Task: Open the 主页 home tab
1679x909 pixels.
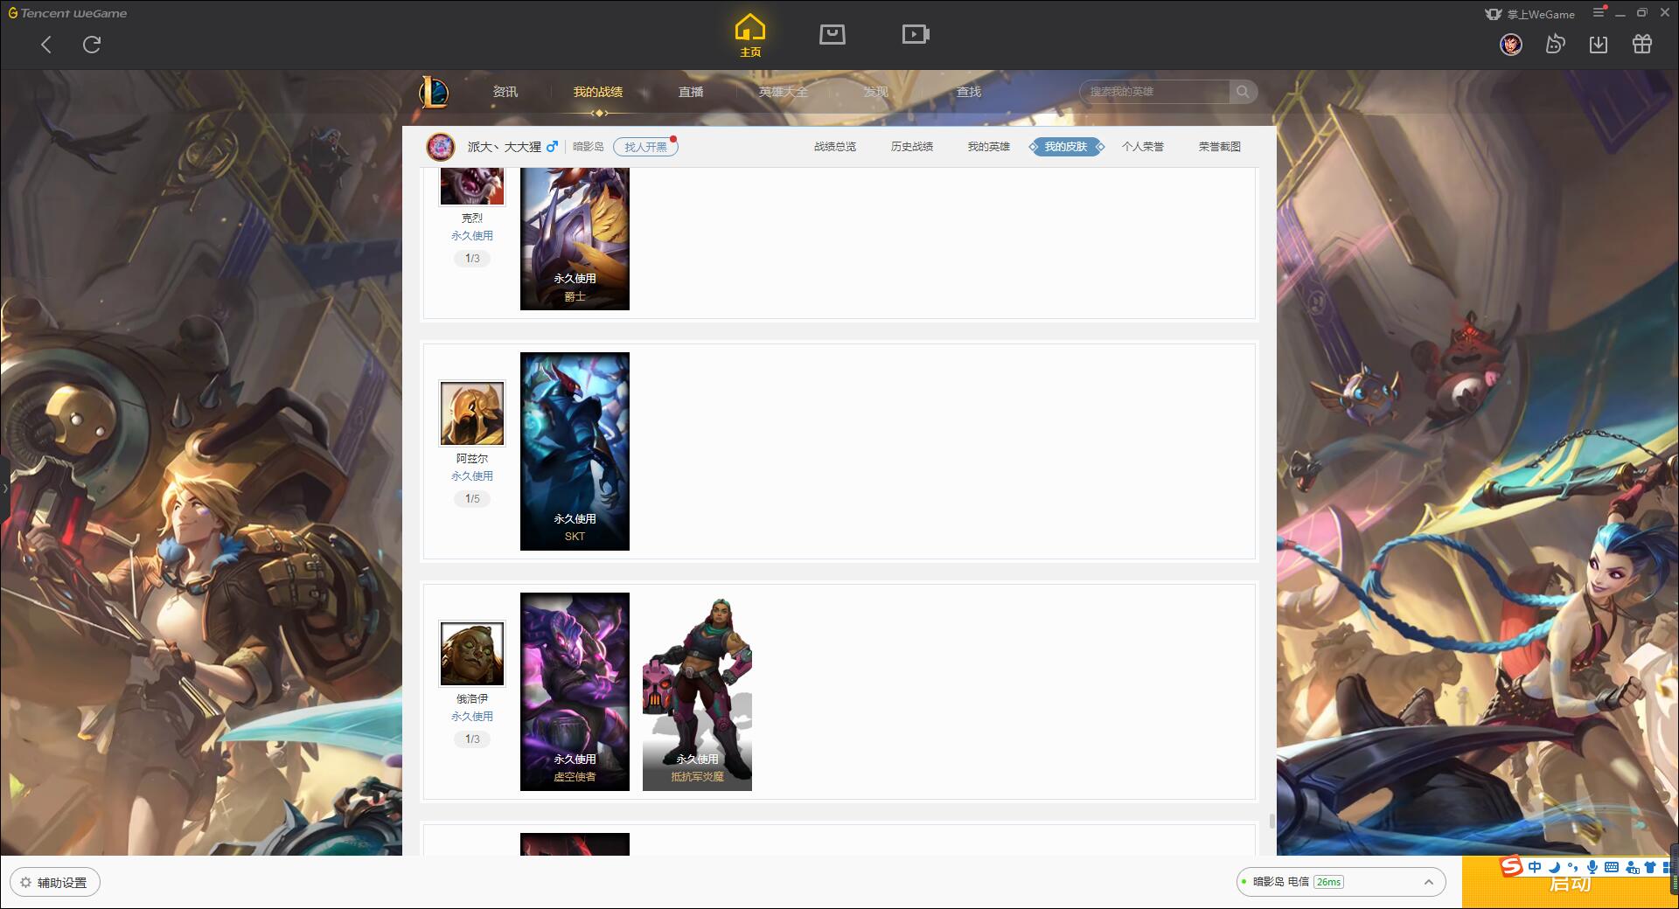Action: pos(750,36)
